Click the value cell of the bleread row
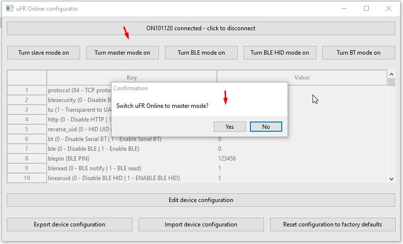 pyautogui.click(x=302, y=168)
